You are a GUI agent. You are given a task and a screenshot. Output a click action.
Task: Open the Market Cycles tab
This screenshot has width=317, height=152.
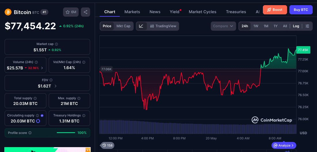tap(202, 12)
